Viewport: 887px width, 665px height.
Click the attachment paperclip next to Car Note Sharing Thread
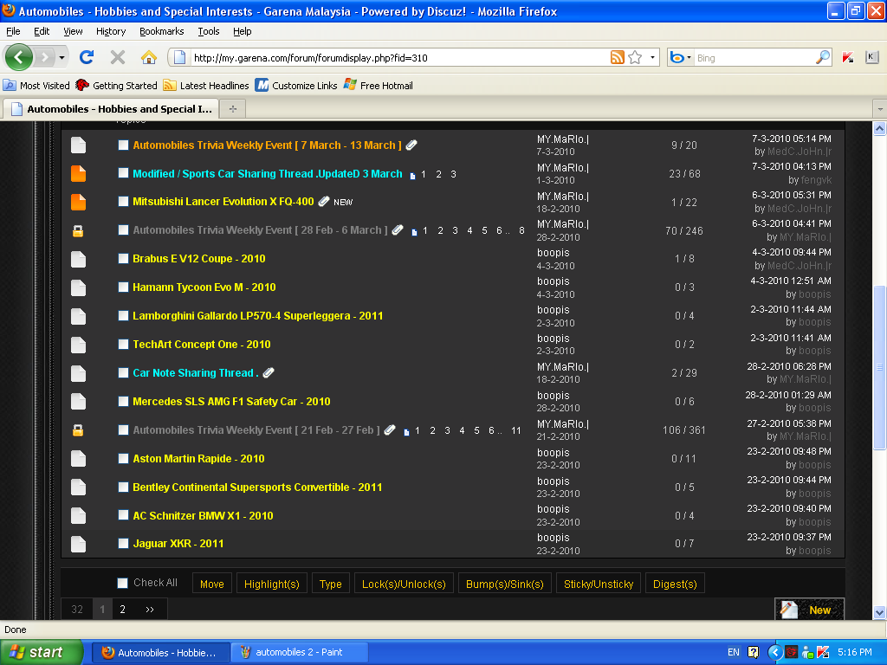(x=269, y=372)
